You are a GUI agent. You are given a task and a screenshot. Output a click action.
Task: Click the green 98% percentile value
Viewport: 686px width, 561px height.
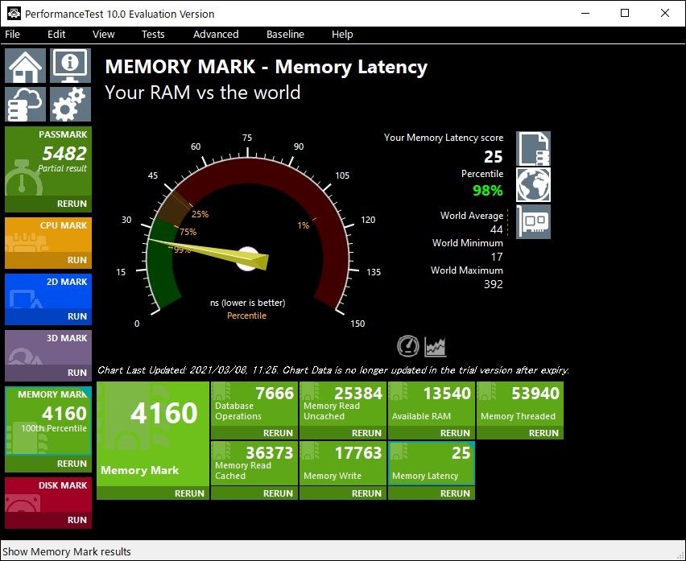point(488,191)
